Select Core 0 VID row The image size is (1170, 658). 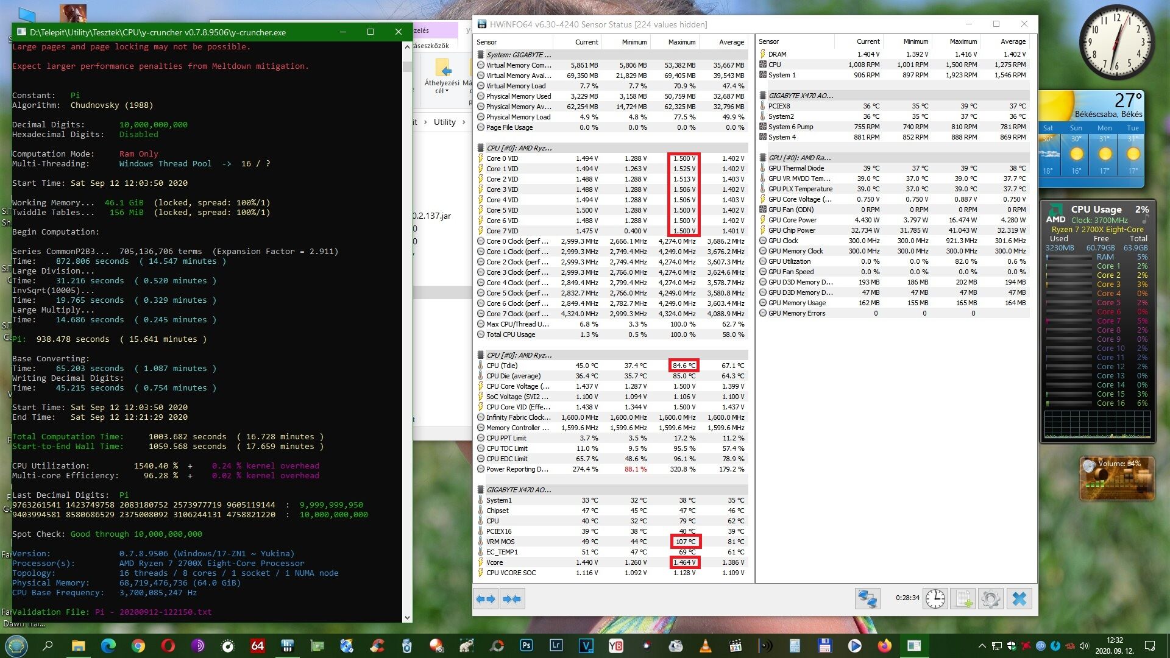[x=611, y=158]
